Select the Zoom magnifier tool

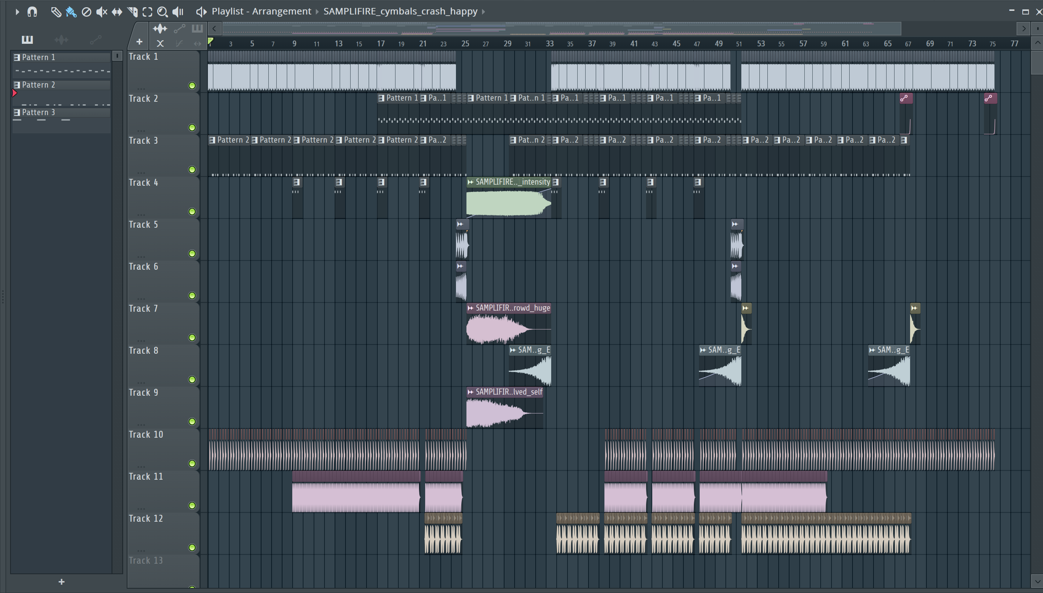163,12
